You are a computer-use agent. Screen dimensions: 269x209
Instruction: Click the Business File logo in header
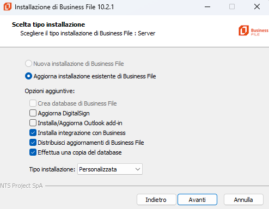point(253,30)
